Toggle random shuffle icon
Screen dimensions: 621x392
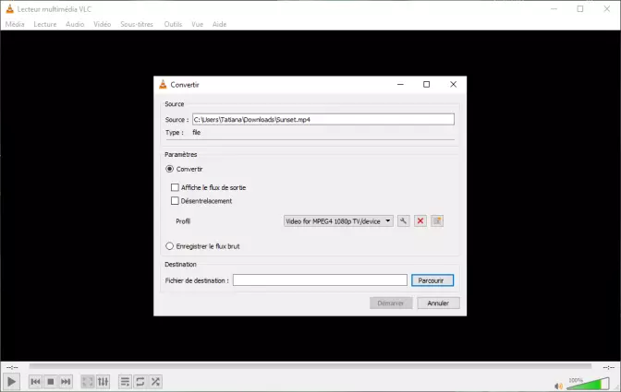click(155, 382)
